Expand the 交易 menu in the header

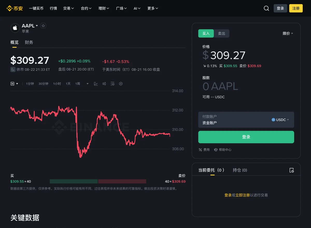click(x=69, y=8)
